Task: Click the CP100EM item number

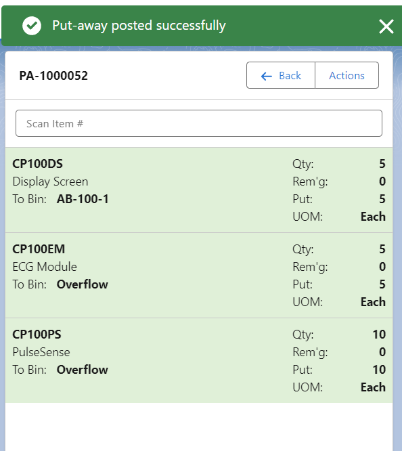Action: coord(39,249)
